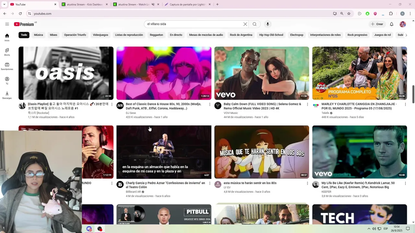Open Inicio in the sidebar

click(x=7, y=38)
